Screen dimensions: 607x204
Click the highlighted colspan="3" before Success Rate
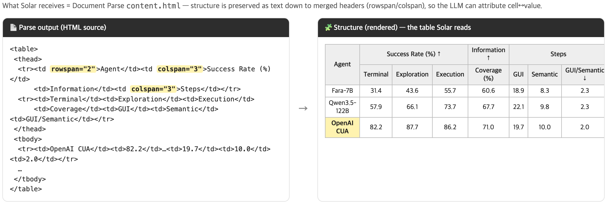(x=180, y=69)
